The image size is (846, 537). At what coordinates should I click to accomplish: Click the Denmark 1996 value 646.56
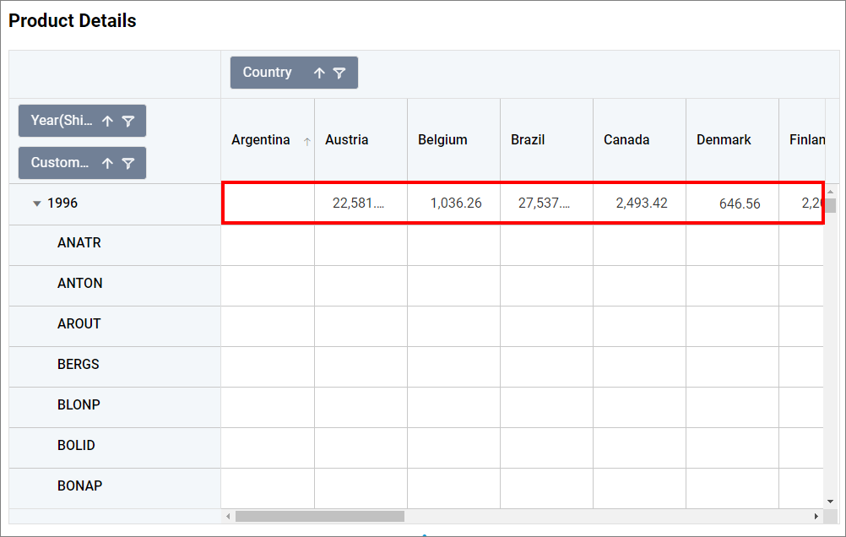[x=740, y=203]
